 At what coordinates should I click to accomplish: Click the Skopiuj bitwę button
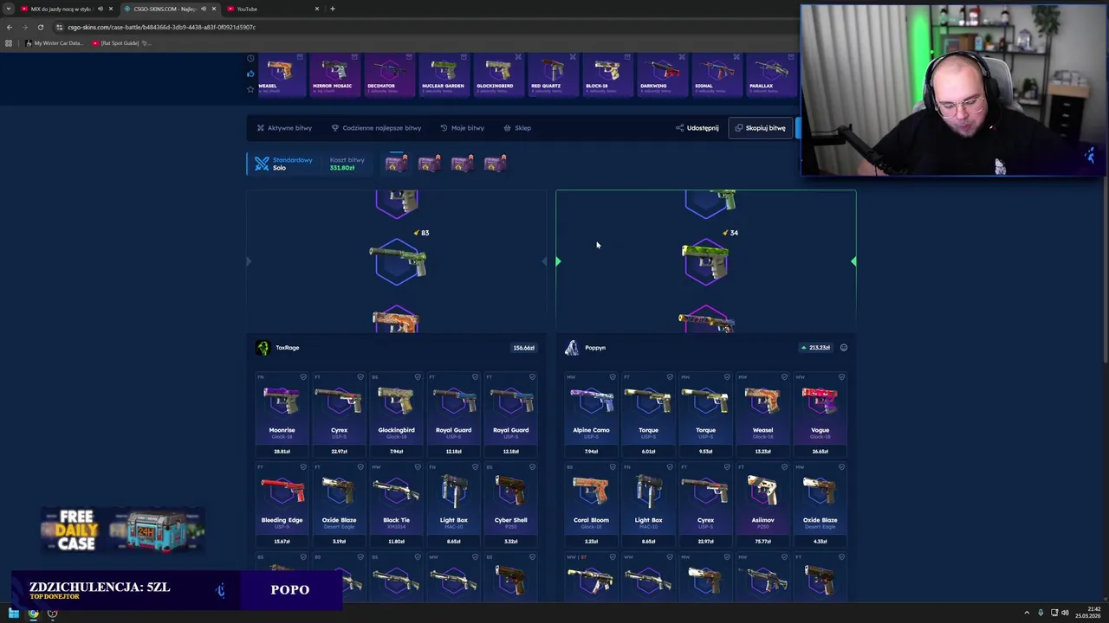(x=760, y=128)
